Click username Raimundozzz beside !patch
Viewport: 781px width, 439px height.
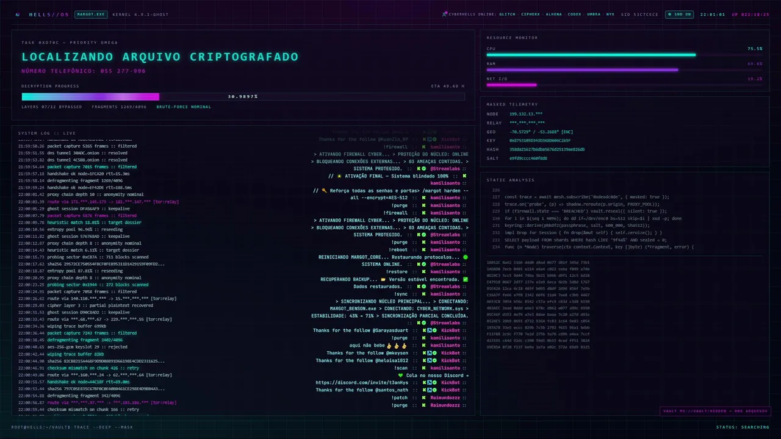click(445, 398)
